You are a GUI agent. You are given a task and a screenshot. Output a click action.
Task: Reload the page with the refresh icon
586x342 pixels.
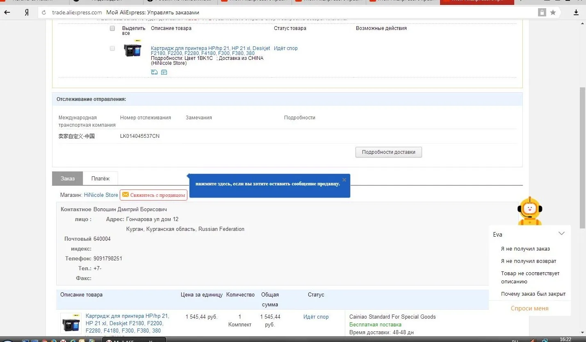click(x=44, y=13)
